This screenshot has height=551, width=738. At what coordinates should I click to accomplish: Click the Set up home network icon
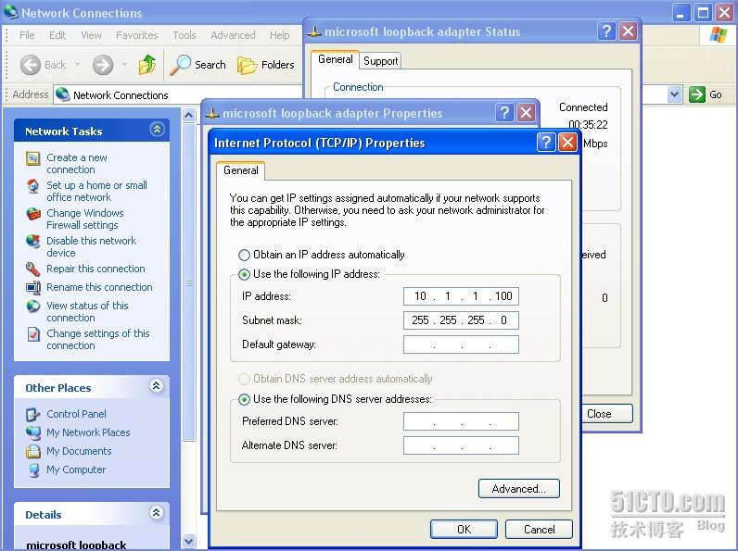pyautogui.click(x=33, y=186)
